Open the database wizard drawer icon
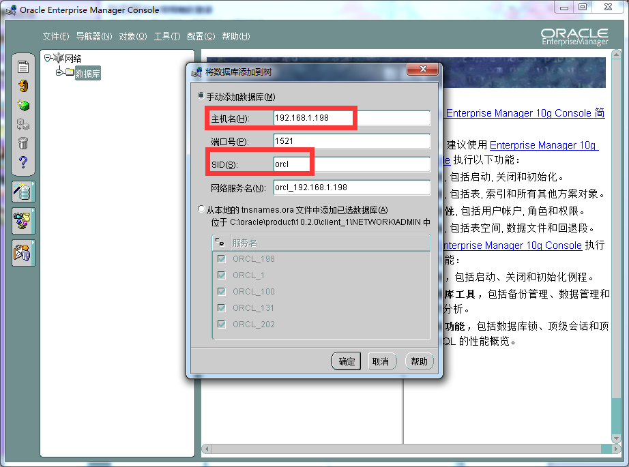 point(23,192)
